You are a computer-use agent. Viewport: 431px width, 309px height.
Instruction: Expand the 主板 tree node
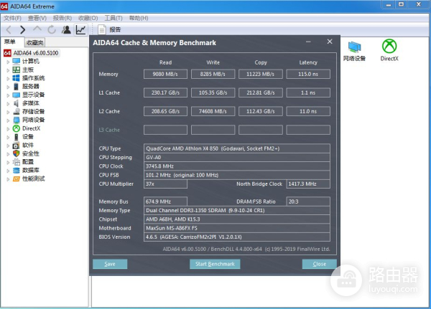pyautogui.click(x=7, y=70)
